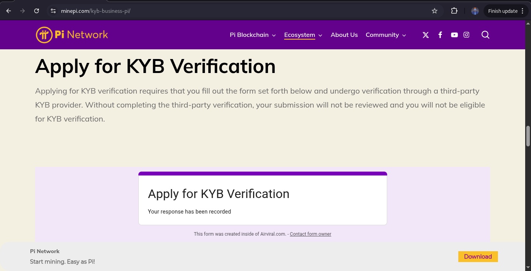Viewport: 531px width, 271px height.
Task: Open the Pi Network X profile
Action: tap(425, 35)
